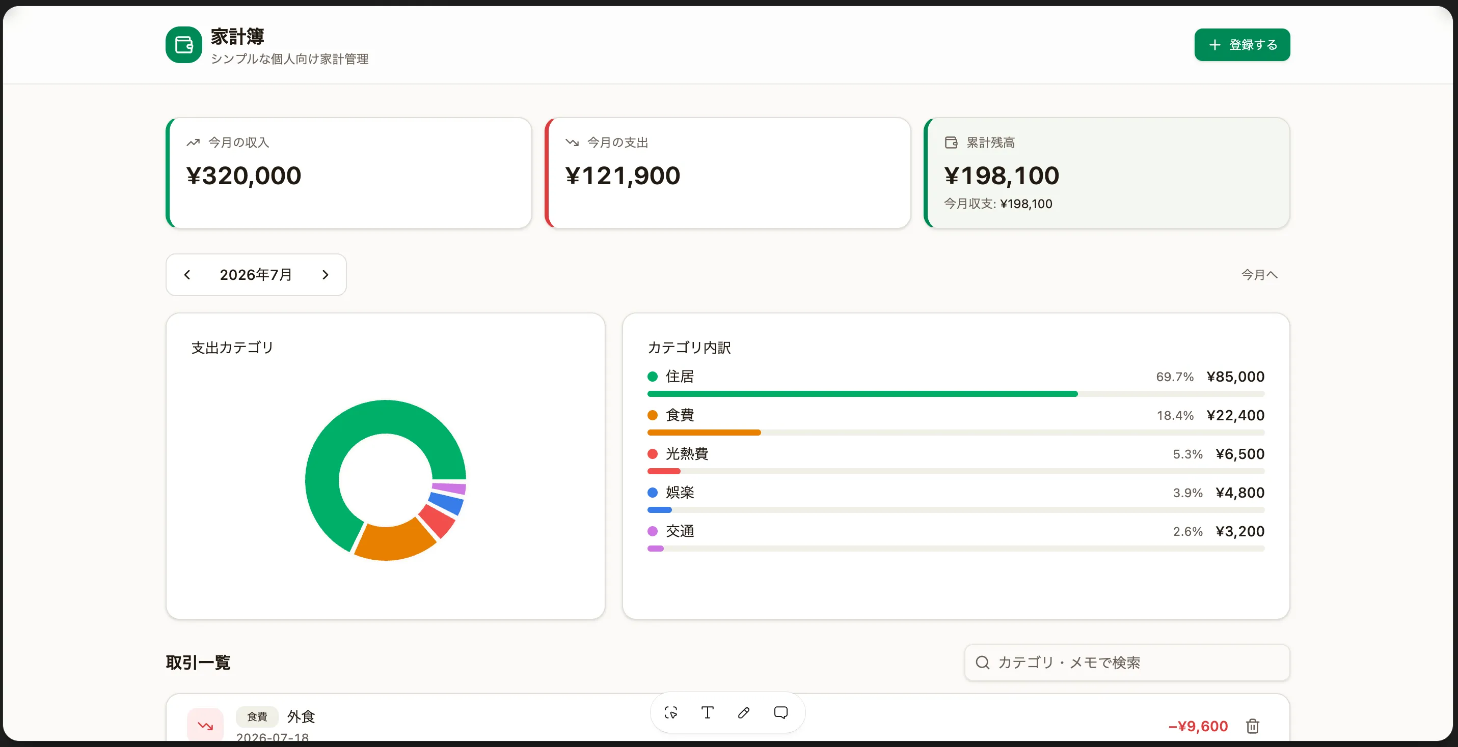This screenshot has width=1458, height=747.
Task: Click the 取引一覧 heading
Action: coord(198,663)
